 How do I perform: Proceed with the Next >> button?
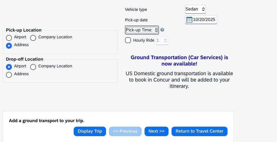156,131
